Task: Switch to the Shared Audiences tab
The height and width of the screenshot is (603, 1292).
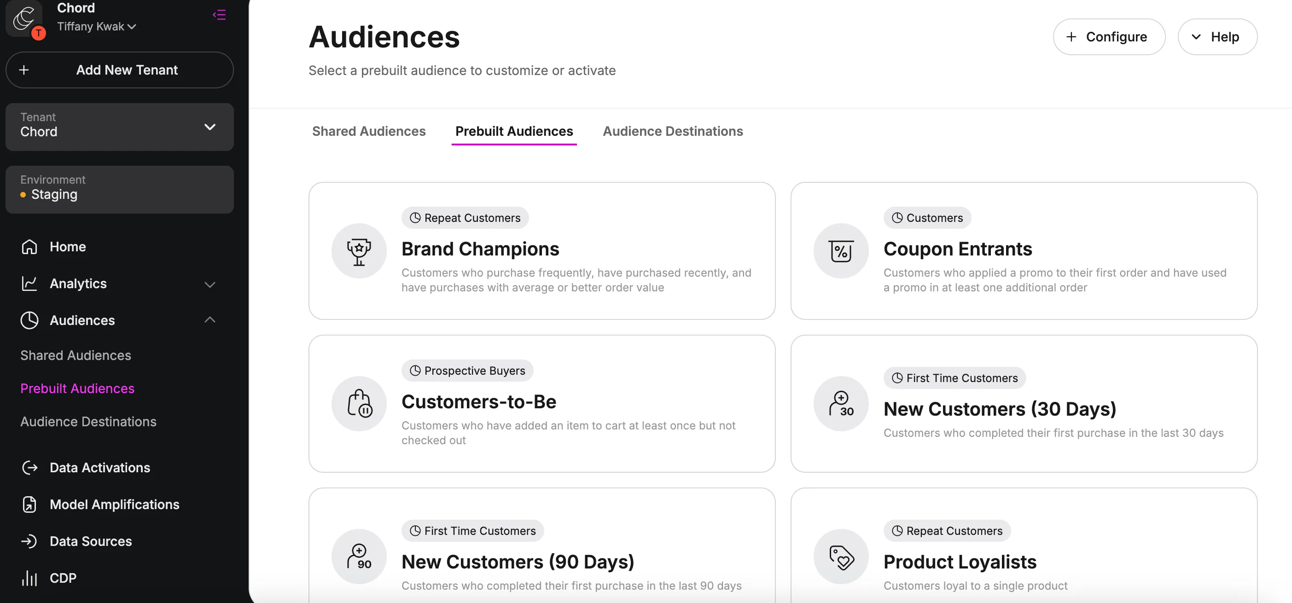Action: [369, 131]
